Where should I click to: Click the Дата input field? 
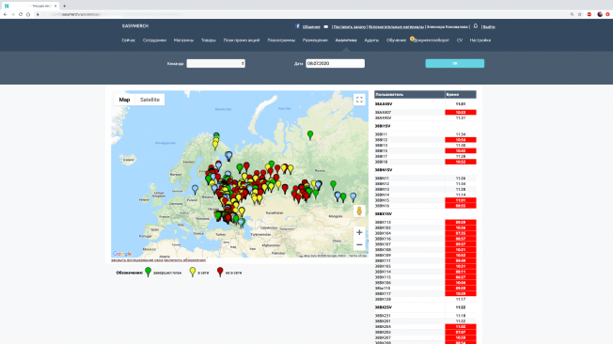(x=335, y=63)
